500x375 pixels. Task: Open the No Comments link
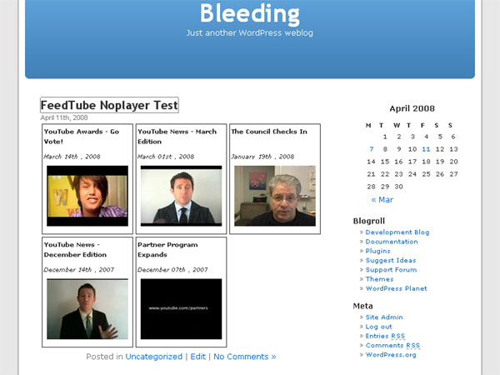tap(245, 357)
